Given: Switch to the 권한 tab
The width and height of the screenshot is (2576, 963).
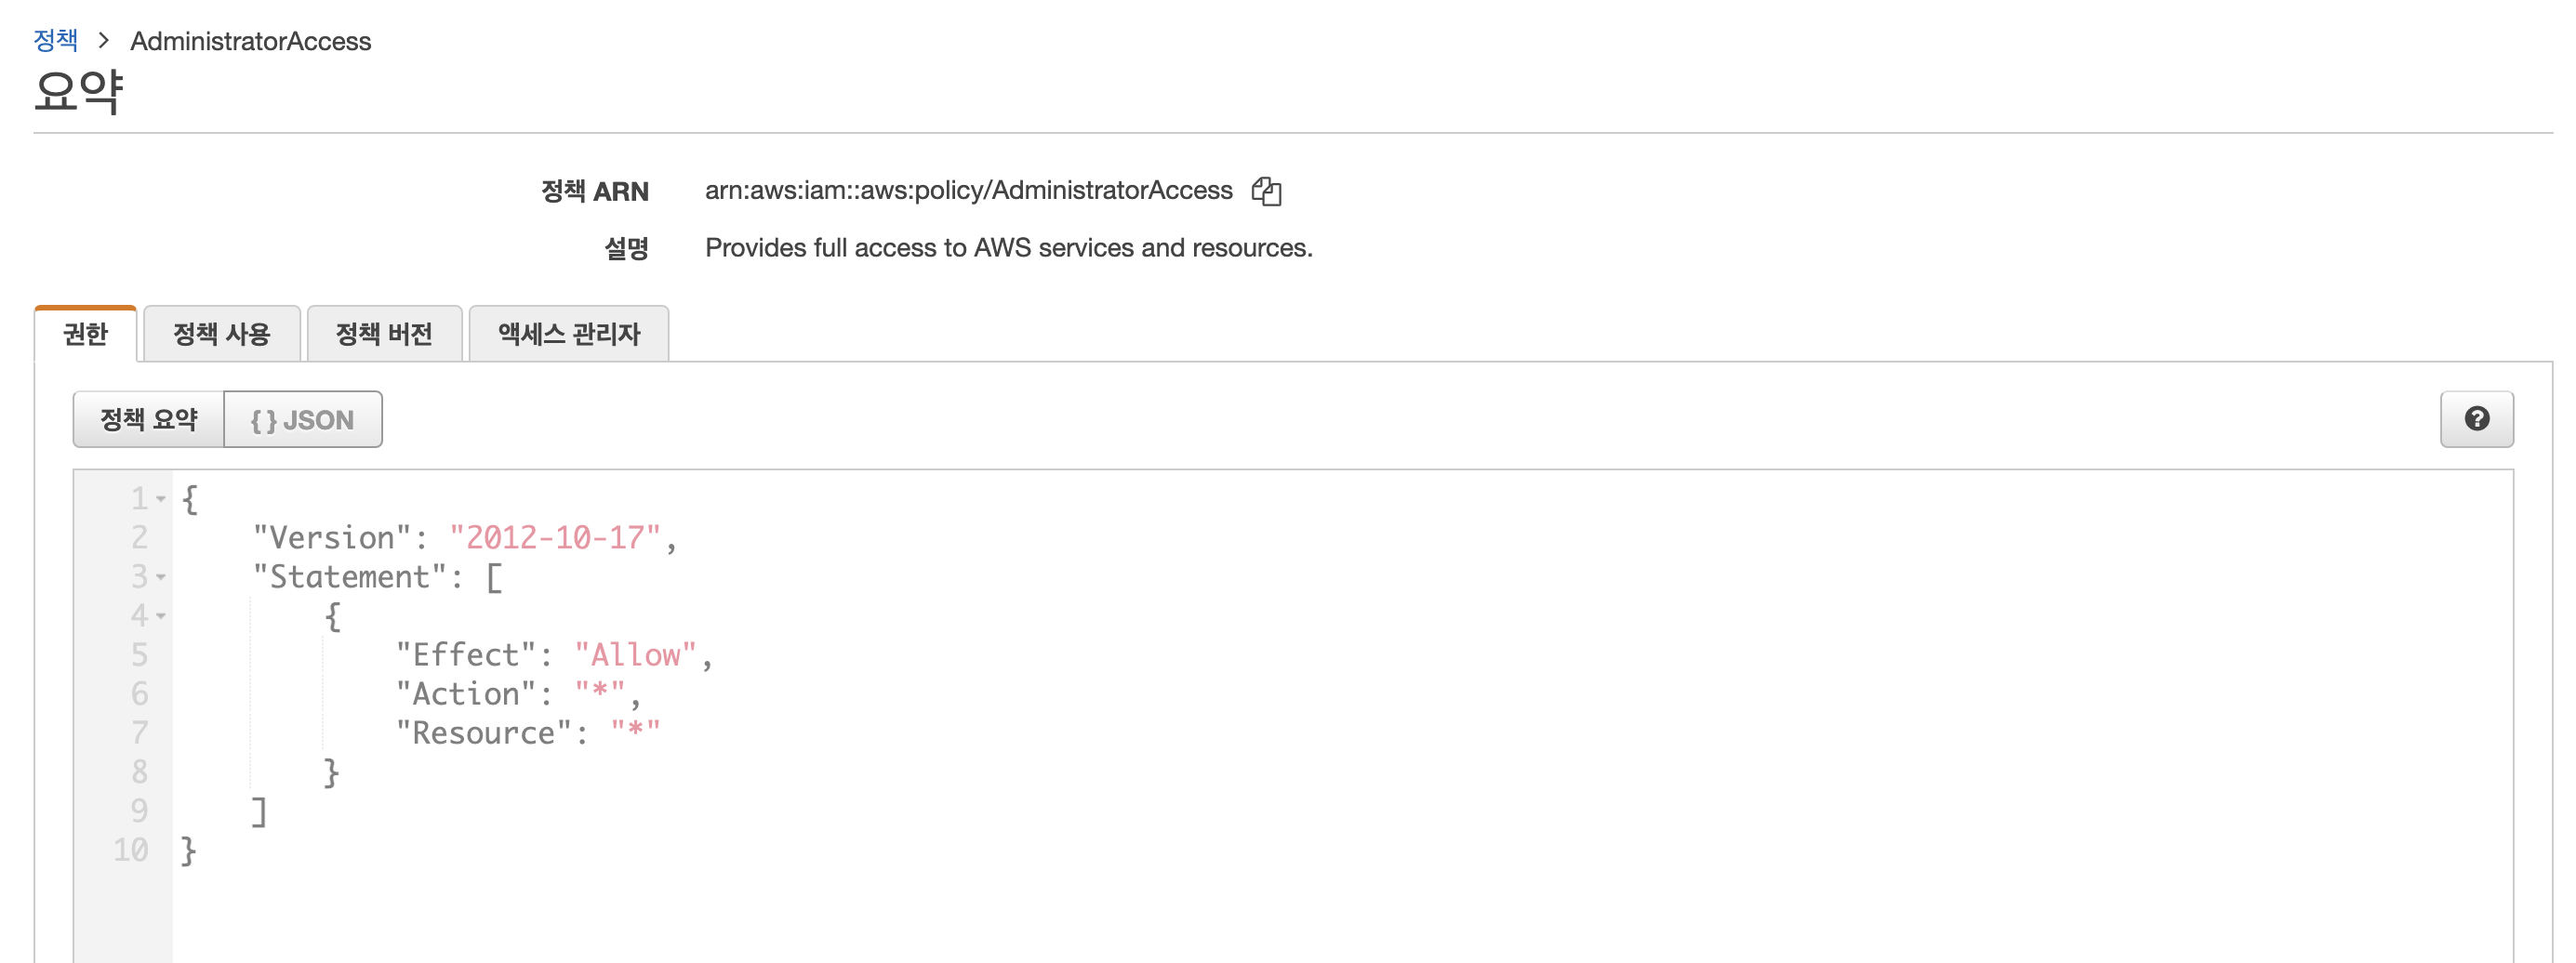Looking at the screenshot, I should (85, 334).
